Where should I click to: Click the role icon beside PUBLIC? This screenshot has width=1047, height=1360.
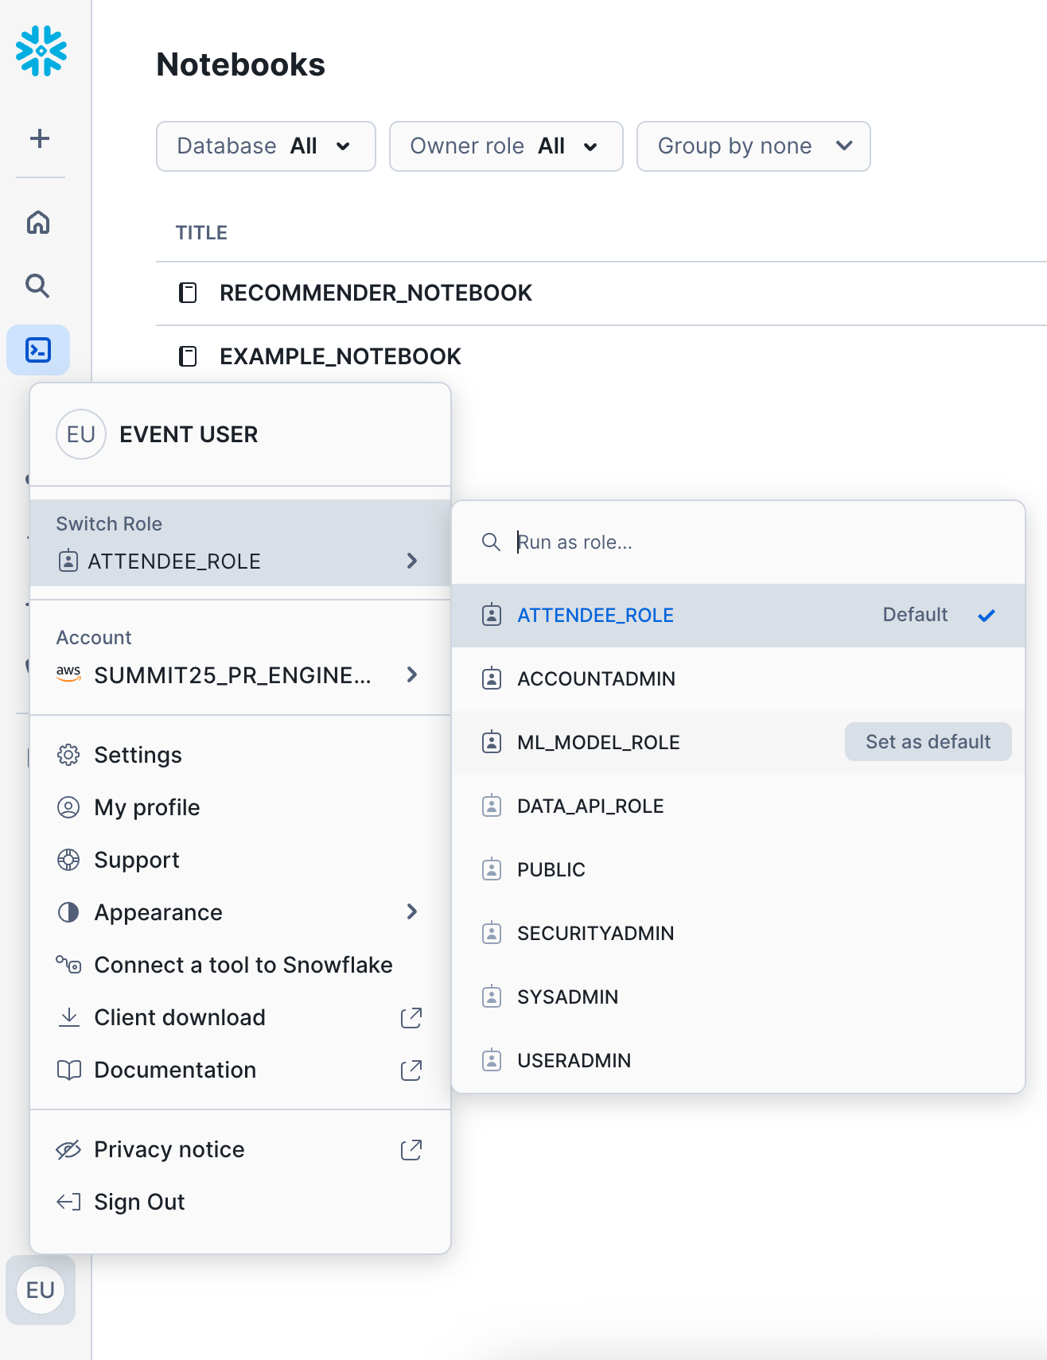click(x=492, y=869)
